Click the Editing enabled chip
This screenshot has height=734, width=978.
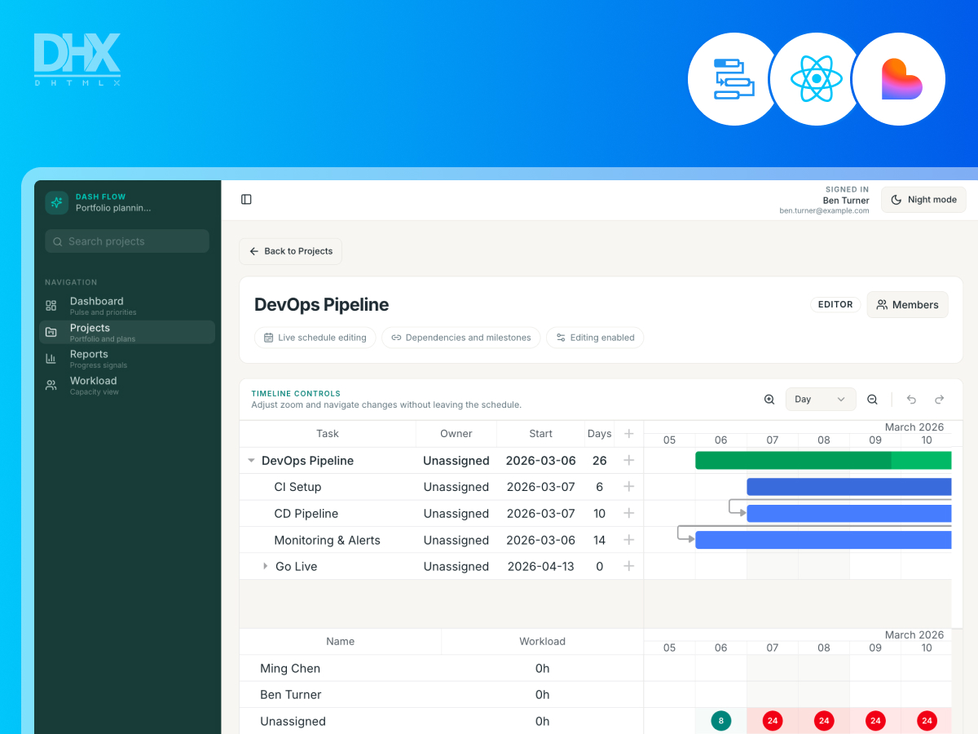[x=595, y=338]
